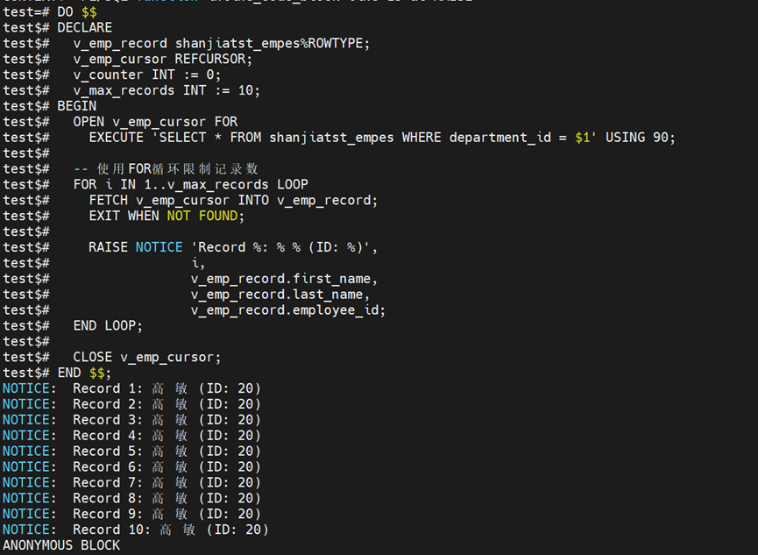Click the END LOOP statement
This screenshot has height=555, width=758.
[108, 325]
